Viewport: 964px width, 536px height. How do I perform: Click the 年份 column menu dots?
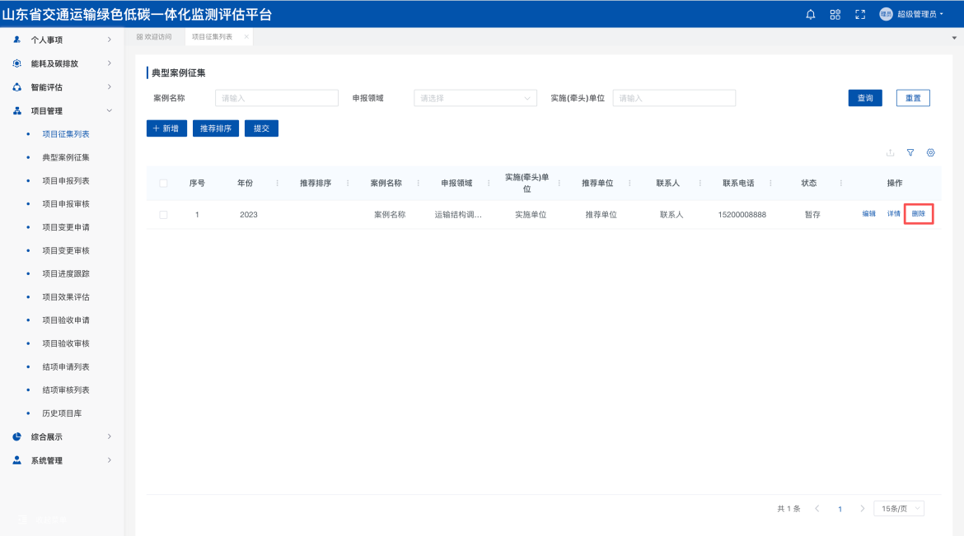pyautogui.click(x=277, y=183)
